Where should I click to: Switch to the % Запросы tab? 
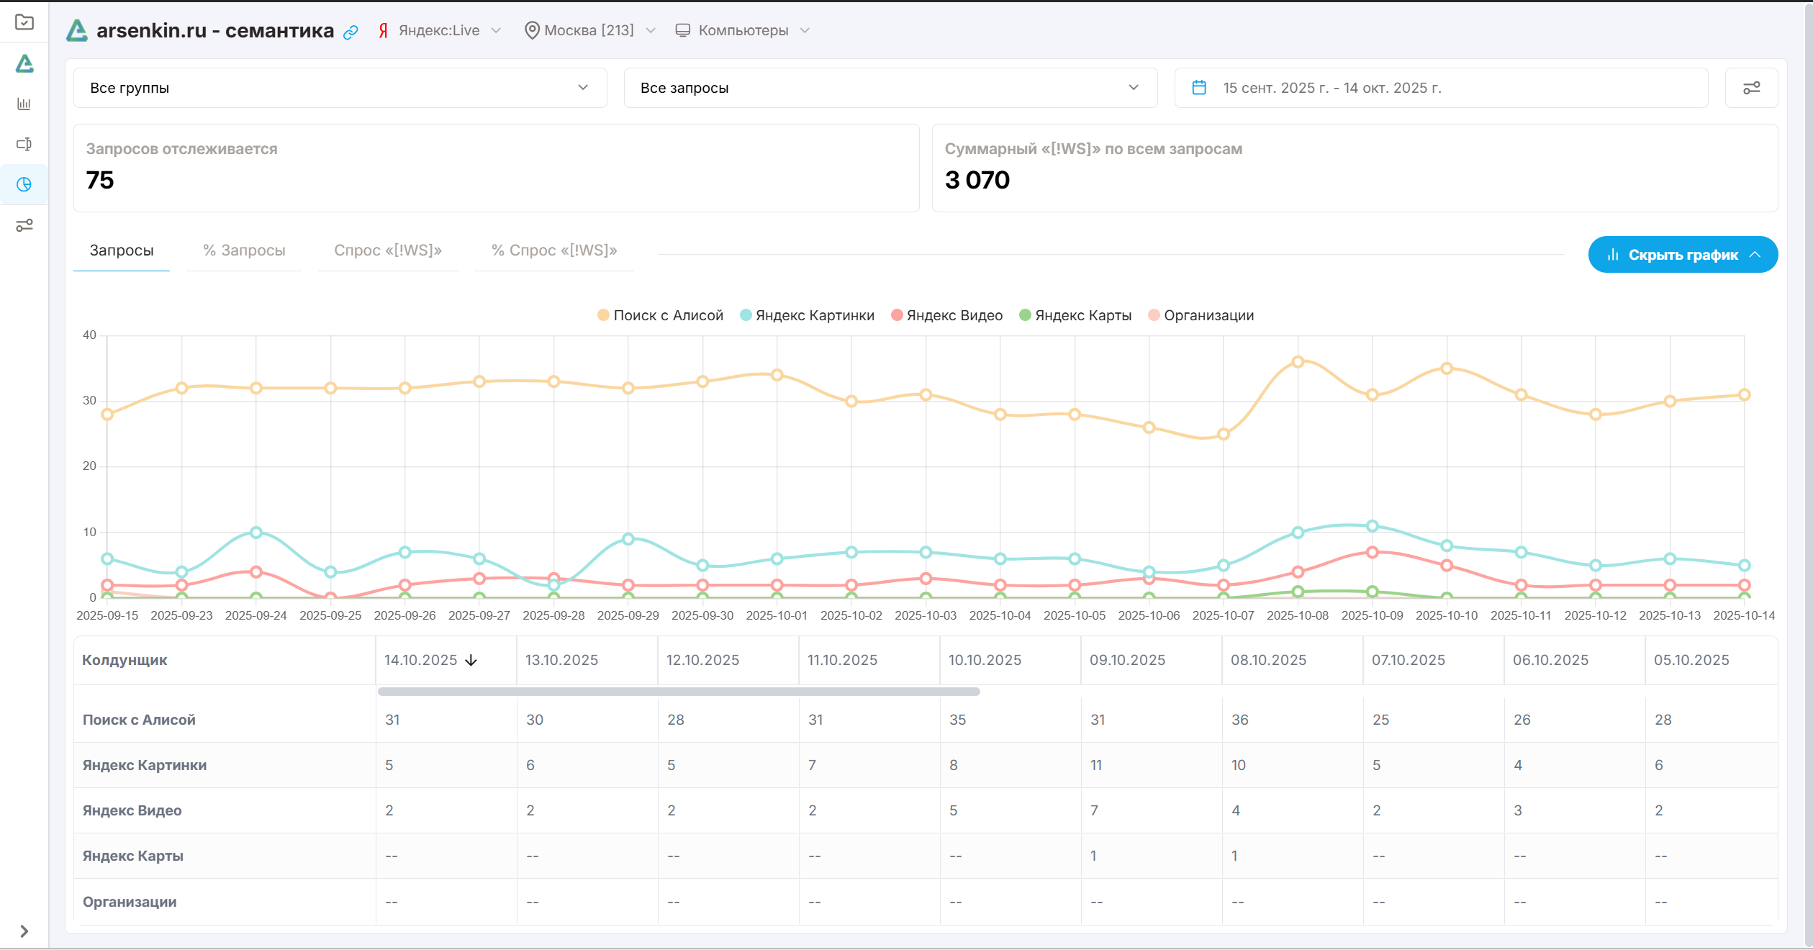click(x=244, y=250)
